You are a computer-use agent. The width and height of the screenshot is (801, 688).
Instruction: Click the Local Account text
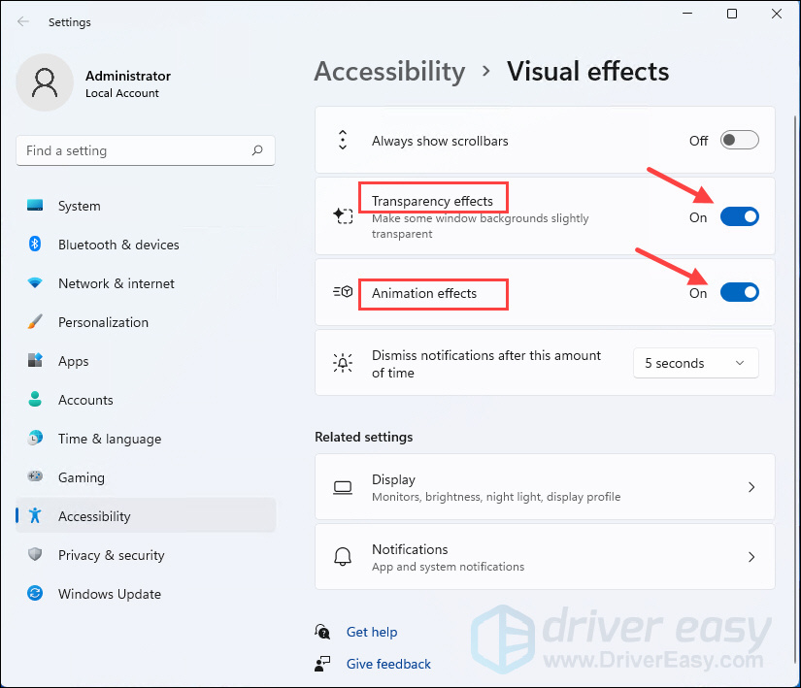(122, 93)
